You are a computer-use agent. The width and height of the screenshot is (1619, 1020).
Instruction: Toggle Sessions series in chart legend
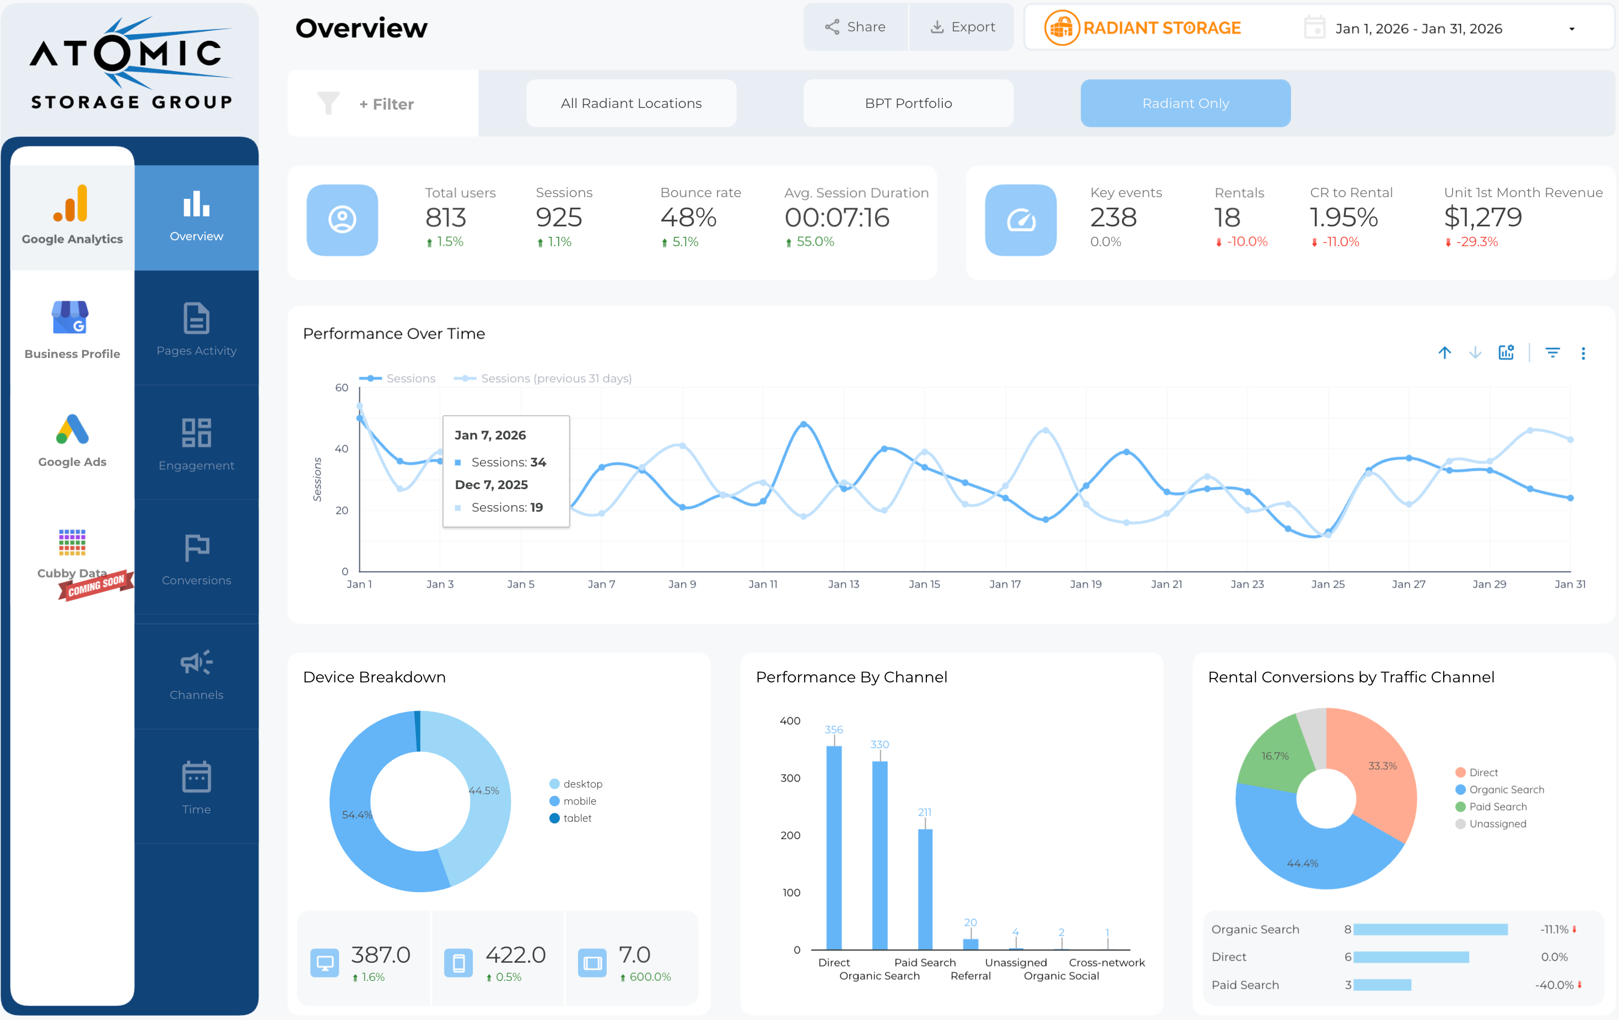[x=410, y=378]
